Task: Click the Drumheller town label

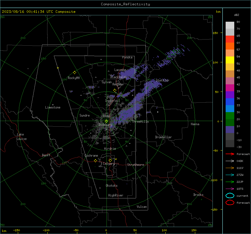Action: coord(163,137)
